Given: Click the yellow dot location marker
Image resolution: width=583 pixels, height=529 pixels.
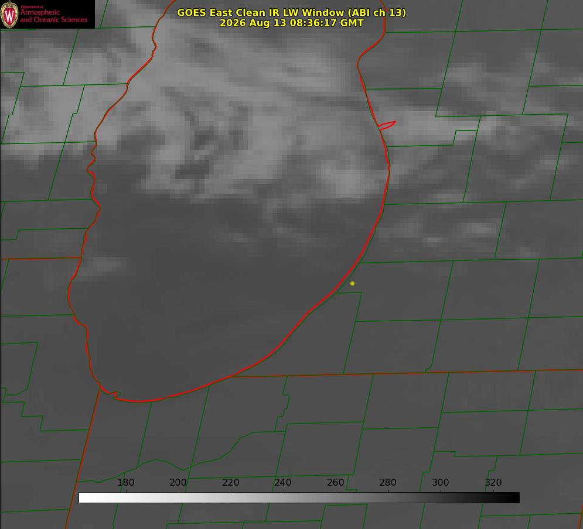Looking at the screenshot, I should coord(352,284).
